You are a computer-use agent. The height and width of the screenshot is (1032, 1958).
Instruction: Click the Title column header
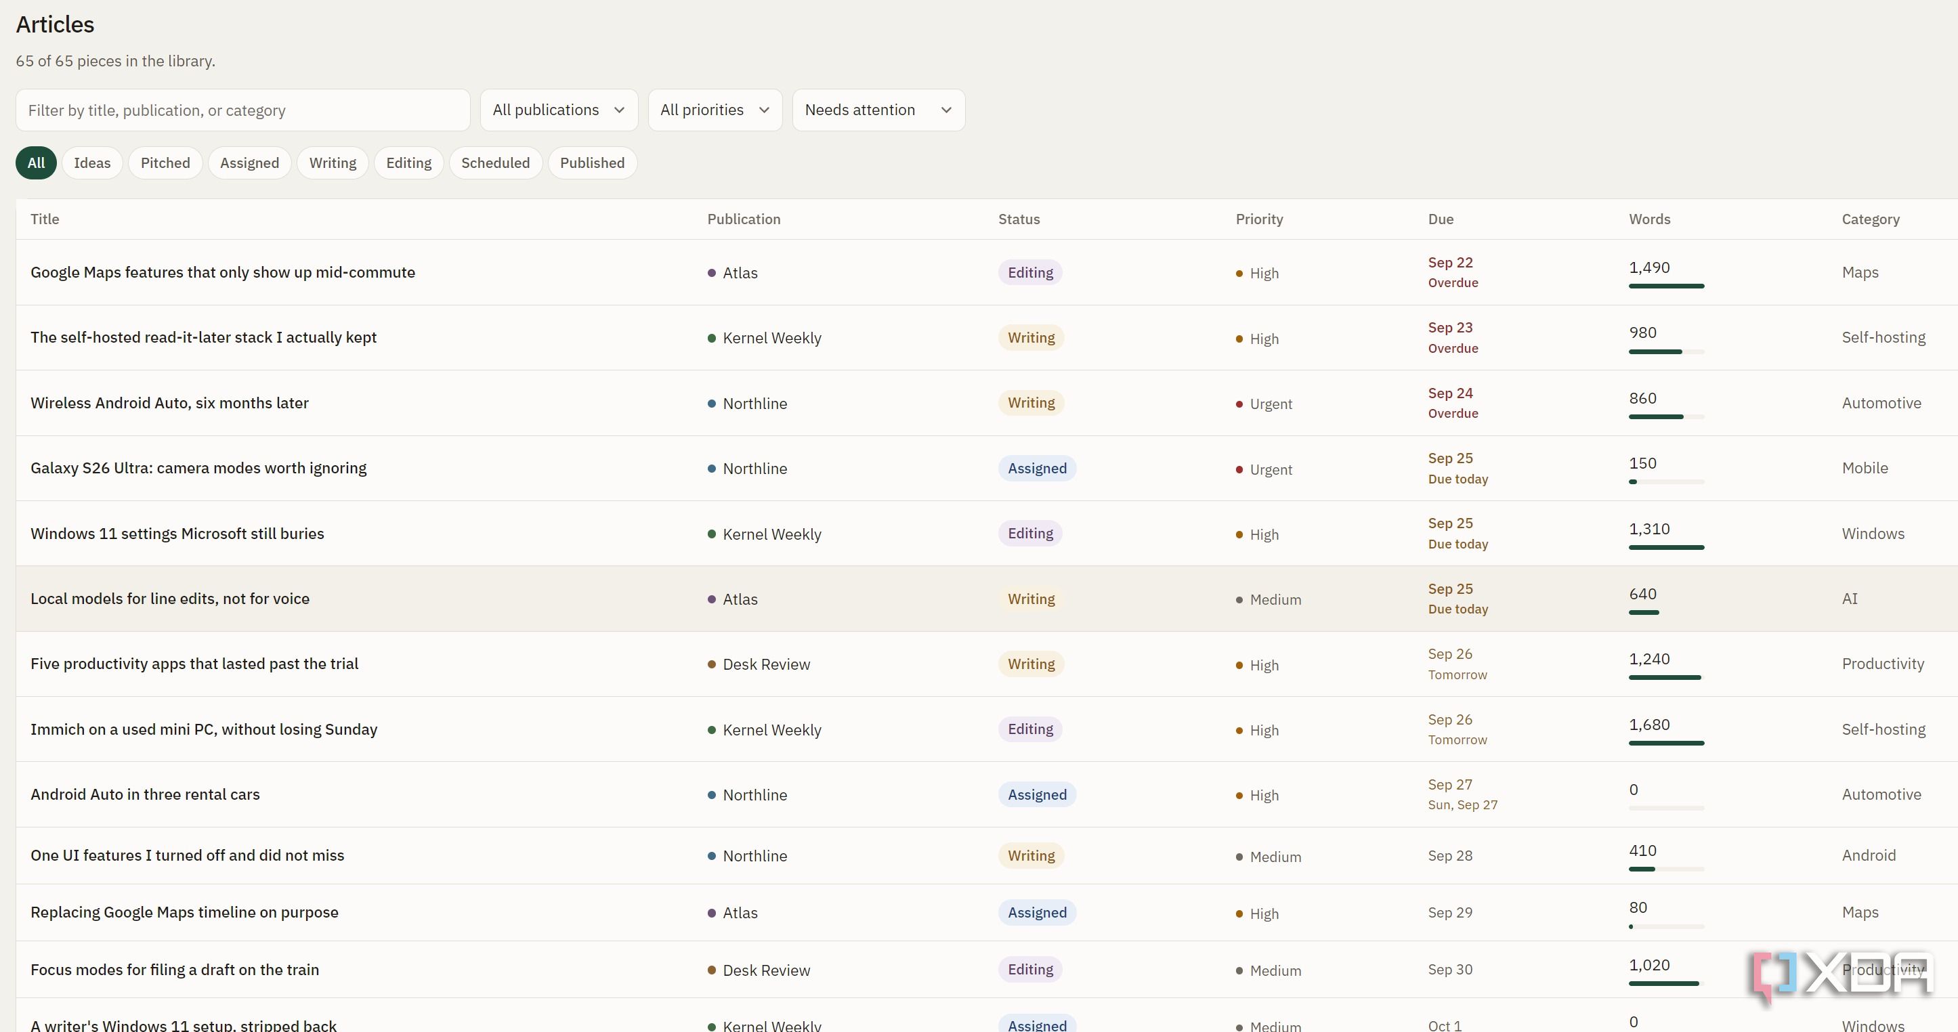click(45, 219)
